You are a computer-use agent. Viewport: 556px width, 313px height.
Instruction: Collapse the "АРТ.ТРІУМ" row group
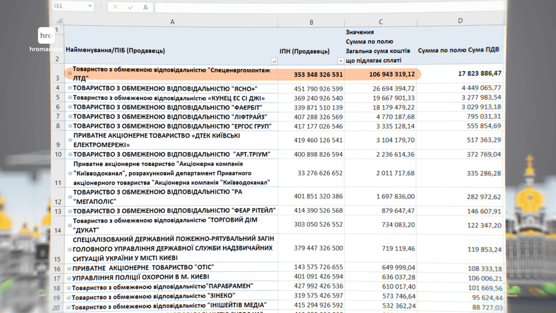tap(69, 154)
